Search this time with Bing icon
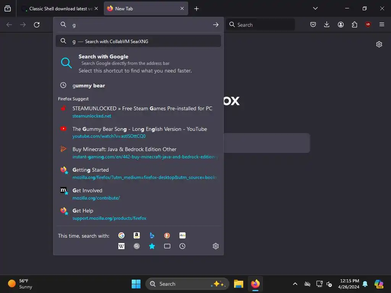391x293 pixels. 152,235
